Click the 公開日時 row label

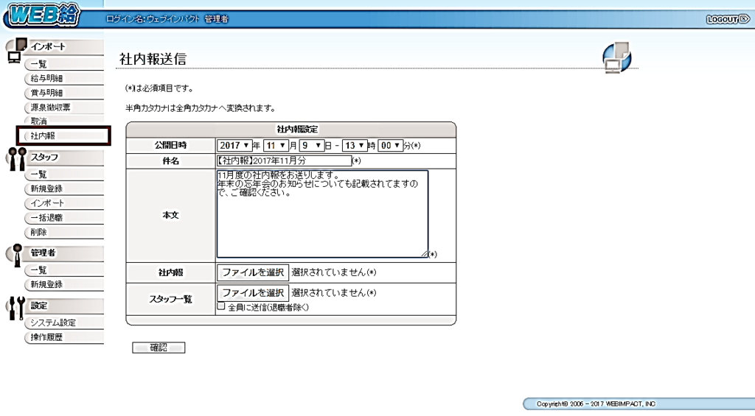click(170, 145)
